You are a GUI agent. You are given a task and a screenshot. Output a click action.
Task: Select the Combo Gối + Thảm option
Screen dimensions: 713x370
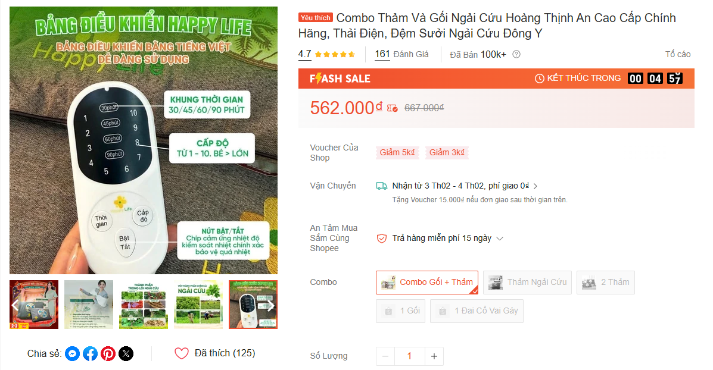427,283
